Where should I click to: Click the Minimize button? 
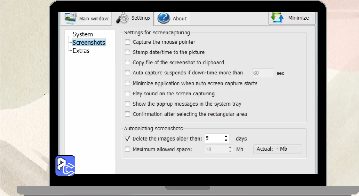pos(292,18)
